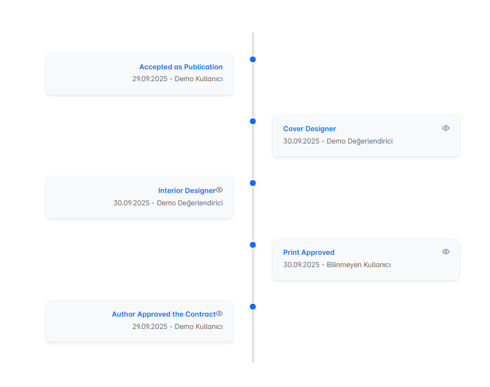490x387 pixels.
Task: Select the date text under Interior Designer
Action: coord(168,203)
